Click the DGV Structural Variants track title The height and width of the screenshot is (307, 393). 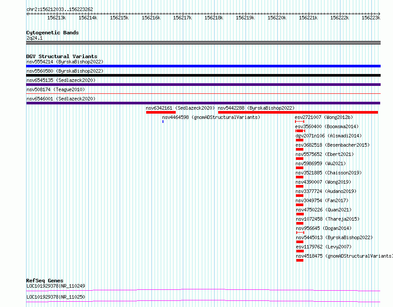[x=62, y=56]
